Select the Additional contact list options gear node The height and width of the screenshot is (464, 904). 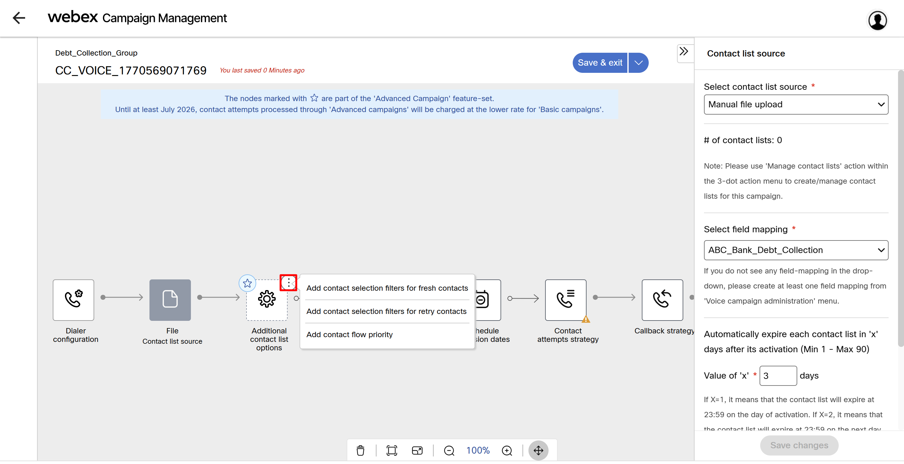[x=267, y=299]
